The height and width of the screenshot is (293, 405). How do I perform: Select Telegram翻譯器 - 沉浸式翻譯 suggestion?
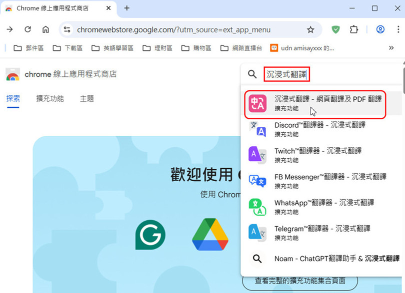pos(321,233)
